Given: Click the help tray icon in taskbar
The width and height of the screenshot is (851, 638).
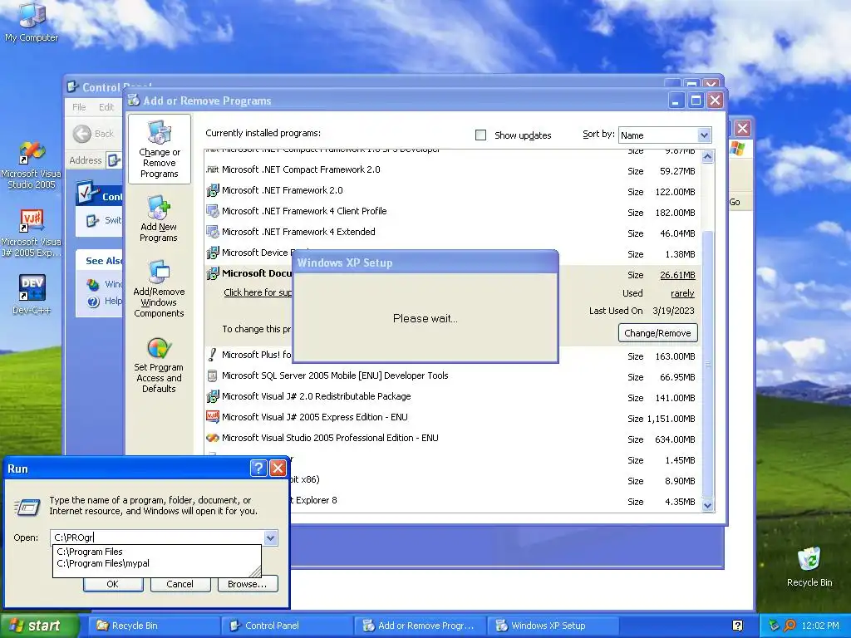Looking at the screenshot, I should click(x=738, y=626).
